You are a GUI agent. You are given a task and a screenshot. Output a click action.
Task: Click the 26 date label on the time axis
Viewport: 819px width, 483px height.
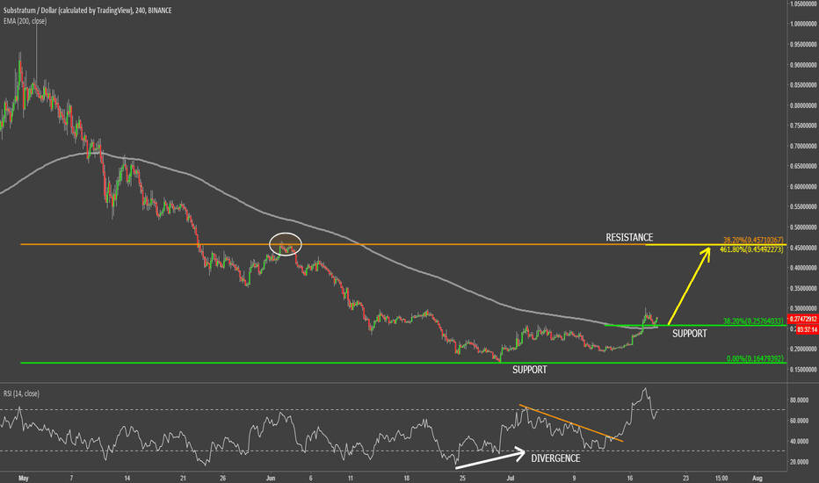[x=222, y=478]
